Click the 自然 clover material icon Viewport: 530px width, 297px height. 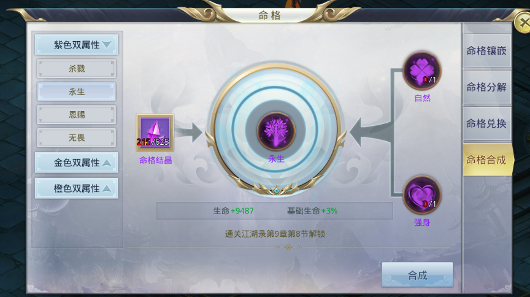422,71
